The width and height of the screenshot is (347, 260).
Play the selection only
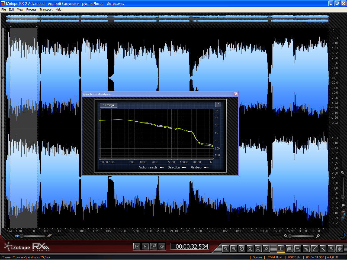coord(153,246)
